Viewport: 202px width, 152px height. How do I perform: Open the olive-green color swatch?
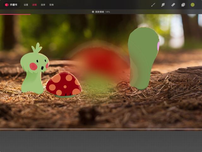[x=193, y=5]
